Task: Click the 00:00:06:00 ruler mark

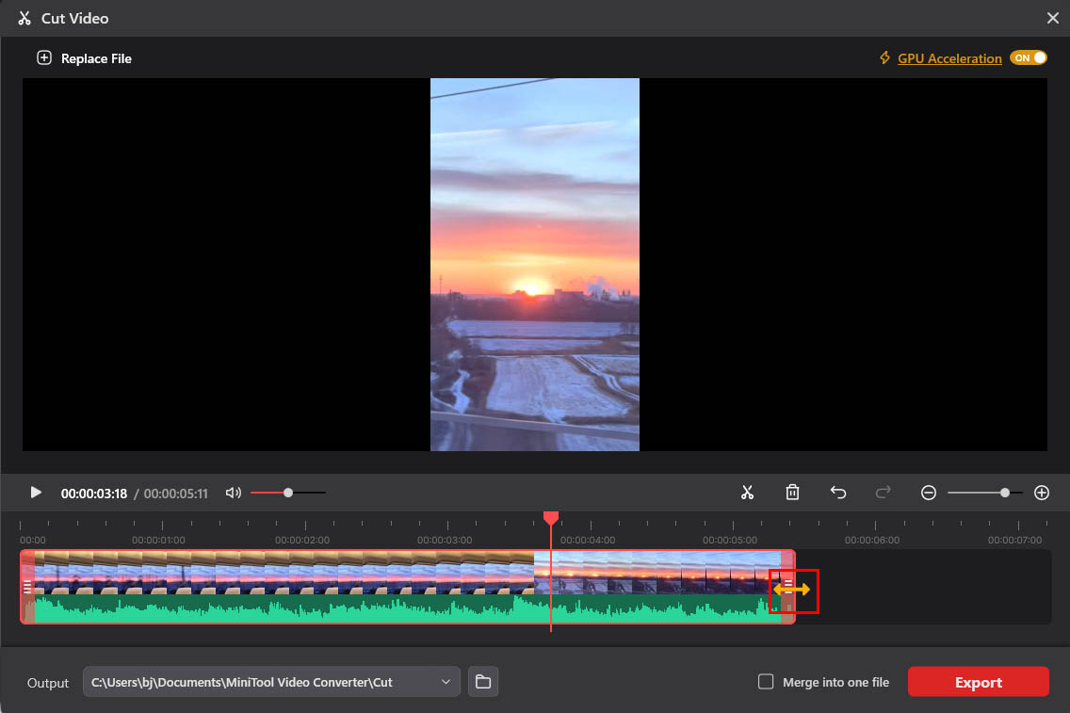Action: pyautogui.click(x=872, y=540)
